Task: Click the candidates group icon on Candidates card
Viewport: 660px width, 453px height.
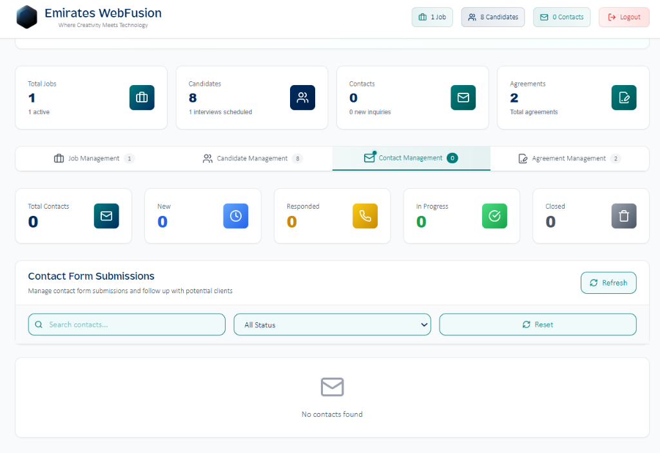Action: [302, 97]
